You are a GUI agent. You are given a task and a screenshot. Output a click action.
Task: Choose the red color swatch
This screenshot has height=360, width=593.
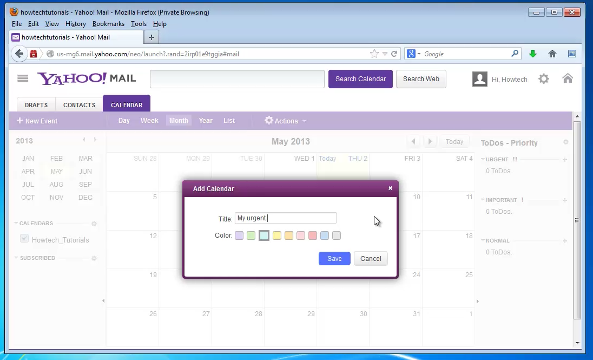click(312, 235)
